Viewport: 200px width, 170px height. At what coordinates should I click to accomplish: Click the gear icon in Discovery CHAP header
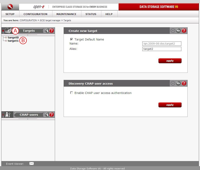(x=173, y=83)
